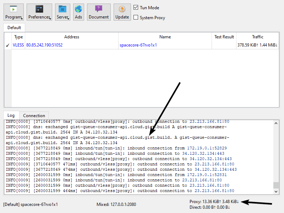Open the Server toolbar menu
This screenshot has width=284, height=213.
[62, 12]
